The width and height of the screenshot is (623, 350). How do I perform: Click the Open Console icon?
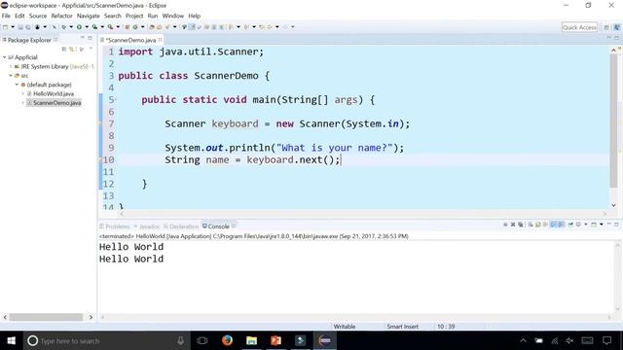pos(594,225)
